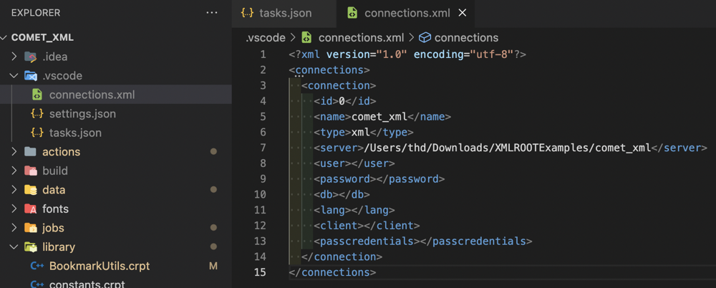Click the closing connections tag on line 15
This screenshot has width=716, height=288.
332,272
